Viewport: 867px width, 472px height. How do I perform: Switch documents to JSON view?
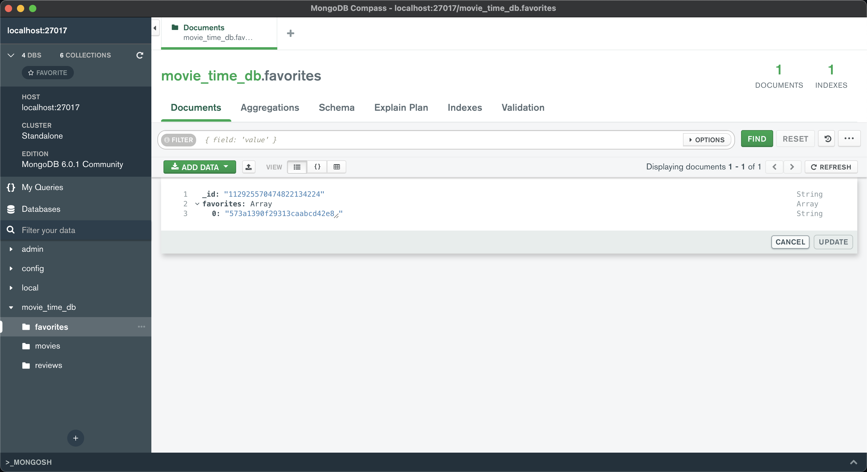(x=317, y=167)
